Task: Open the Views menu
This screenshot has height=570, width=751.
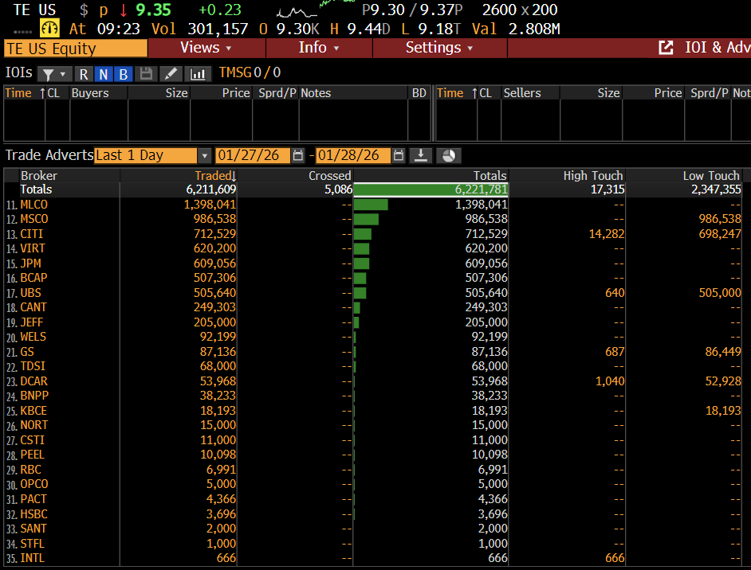Action: coord(206,48)
